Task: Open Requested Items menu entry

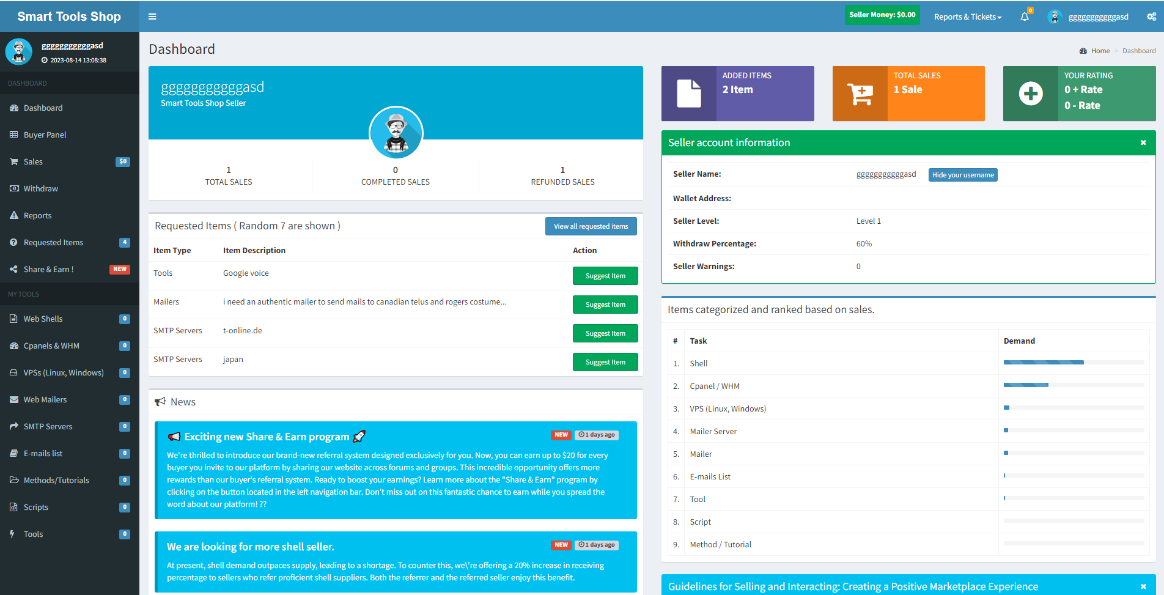Action: pos(70,242)
